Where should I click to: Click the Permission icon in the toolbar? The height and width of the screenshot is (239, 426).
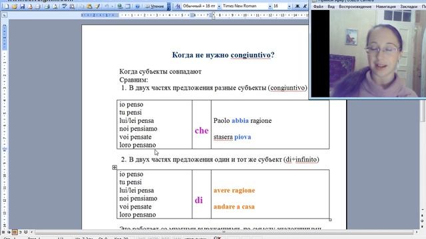[30, 6]
